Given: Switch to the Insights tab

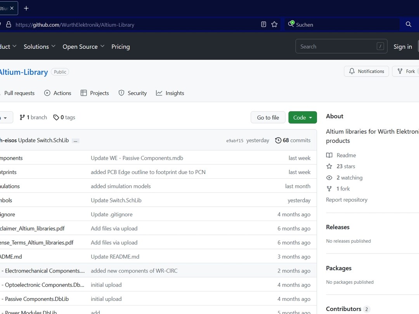Looking at the screenshot, I should pyautogui.click(x=170, y=93).
